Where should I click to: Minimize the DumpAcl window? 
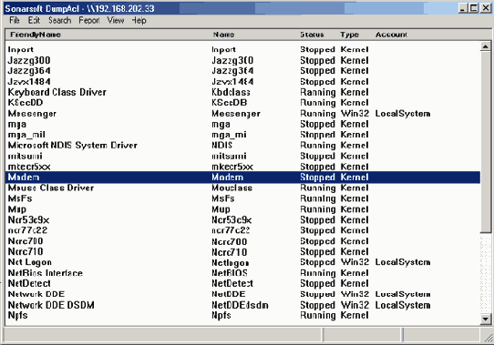(x=463, y=8)
